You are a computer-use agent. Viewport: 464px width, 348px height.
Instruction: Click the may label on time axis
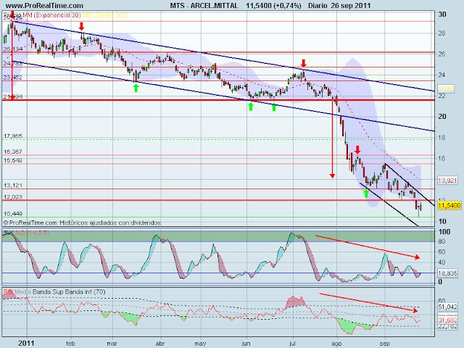pyautogui.click(x=200, y=344)
